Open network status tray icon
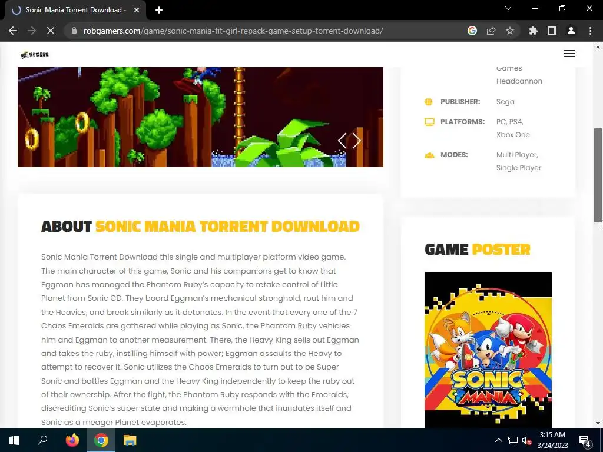 pos(513,440)
